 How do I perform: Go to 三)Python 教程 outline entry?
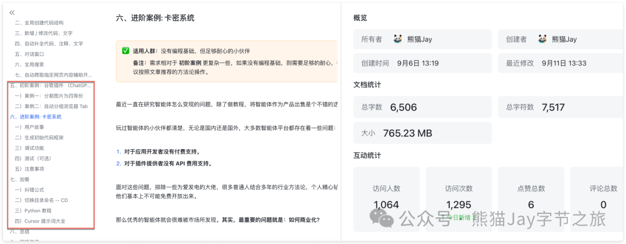coord(32,210)
